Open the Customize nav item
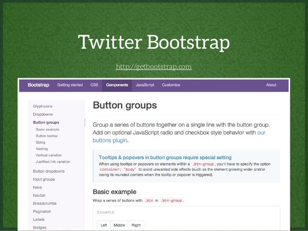 (x=171, y=85)
